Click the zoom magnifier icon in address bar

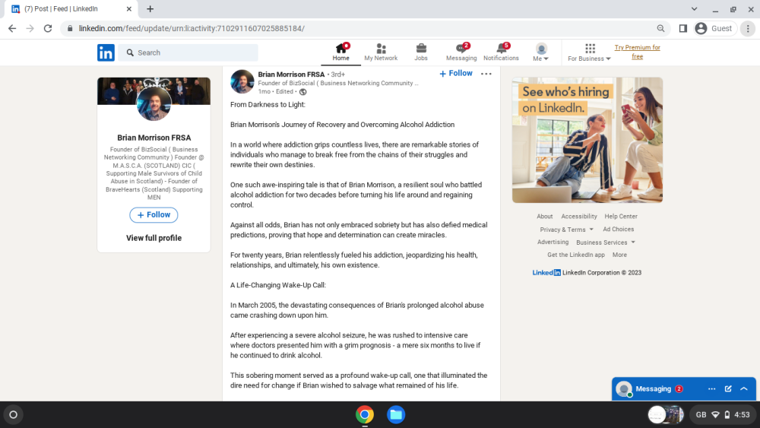click(660, 29)
